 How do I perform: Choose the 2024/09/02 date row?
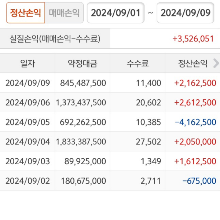coord(27,181)
